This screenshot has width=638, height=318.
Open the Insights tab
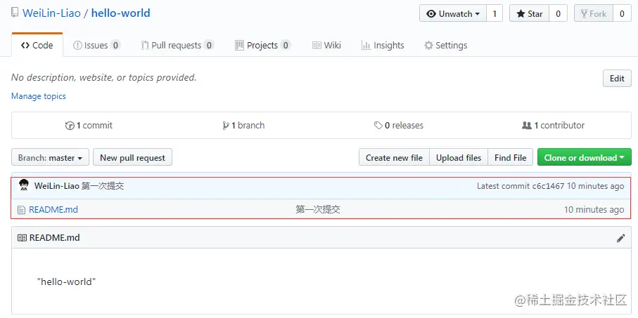(x=383, y=45)
